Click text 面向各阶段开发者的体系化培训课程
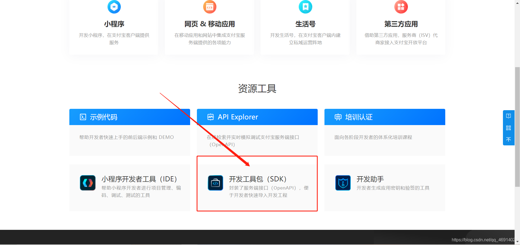Screen dimensions: 520x245 click(373, 137)
